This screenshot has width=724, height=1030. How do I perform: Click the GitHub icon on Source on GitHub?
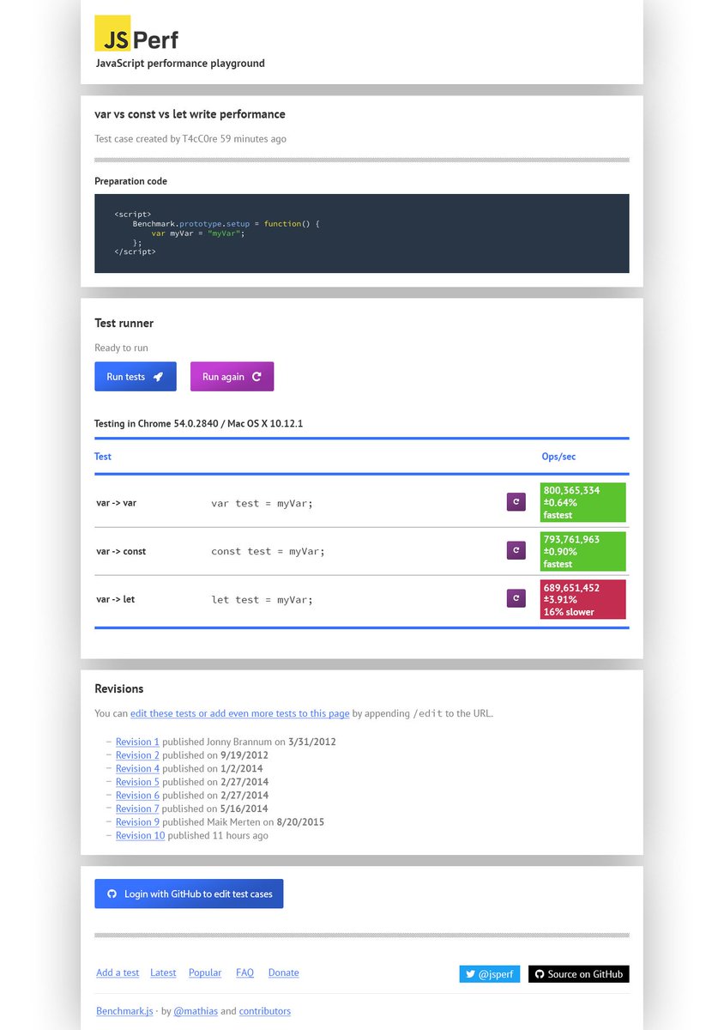click(x=540, y=974)
